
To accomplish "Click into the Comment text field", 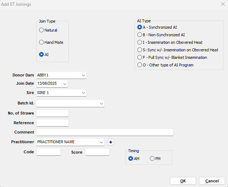I will (105, 132).
